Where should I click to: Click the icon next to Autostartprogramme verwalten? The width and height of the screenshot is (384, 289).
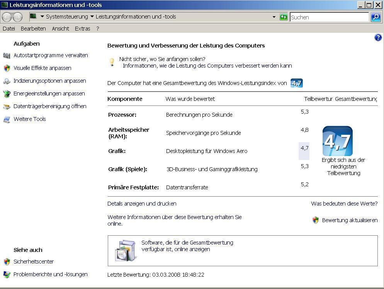[x=7, y=56]
